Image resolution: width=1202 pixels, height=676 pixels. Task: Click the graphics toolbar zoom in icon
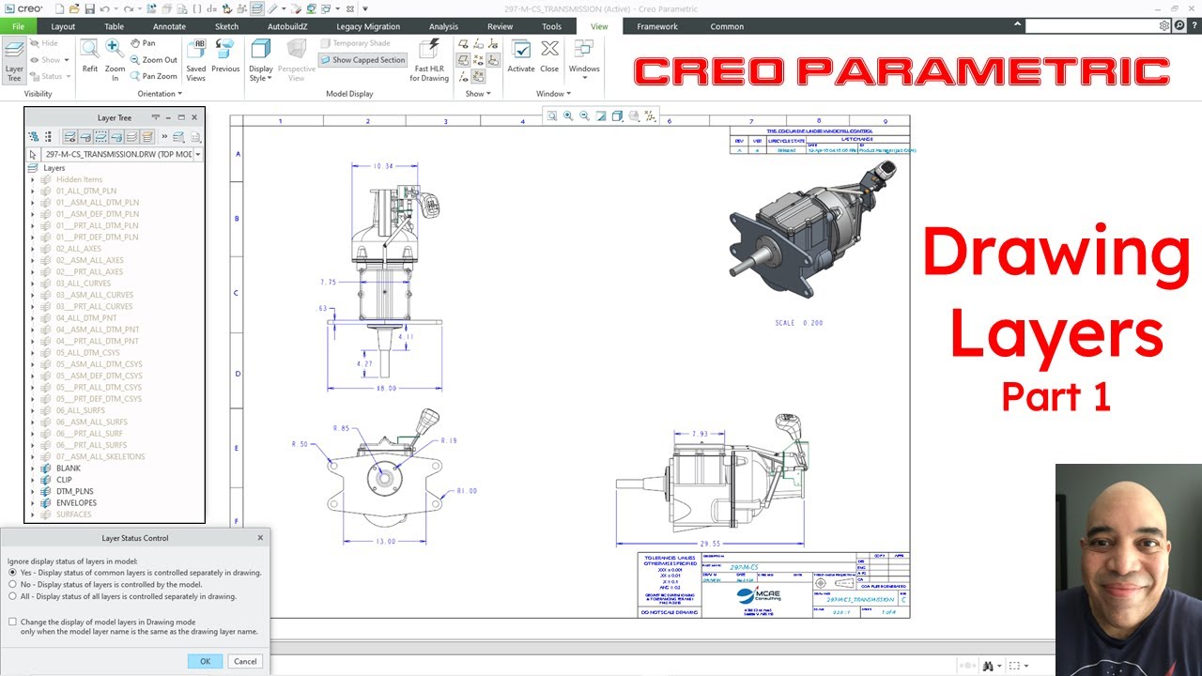point(568,116)
